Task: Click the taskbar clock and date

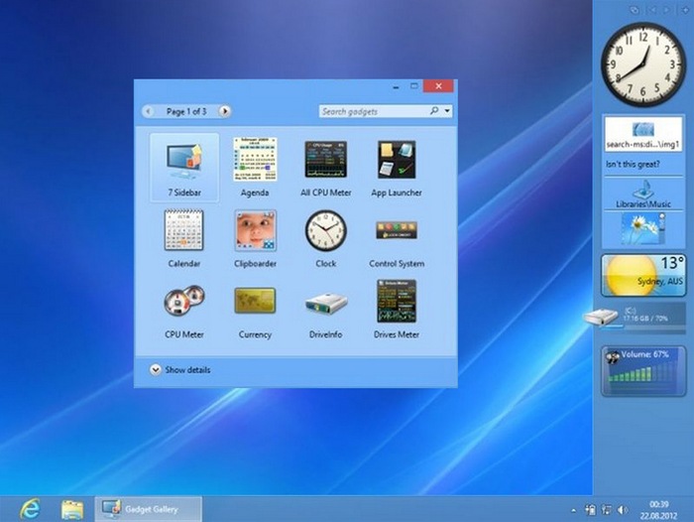Action: 658,510
